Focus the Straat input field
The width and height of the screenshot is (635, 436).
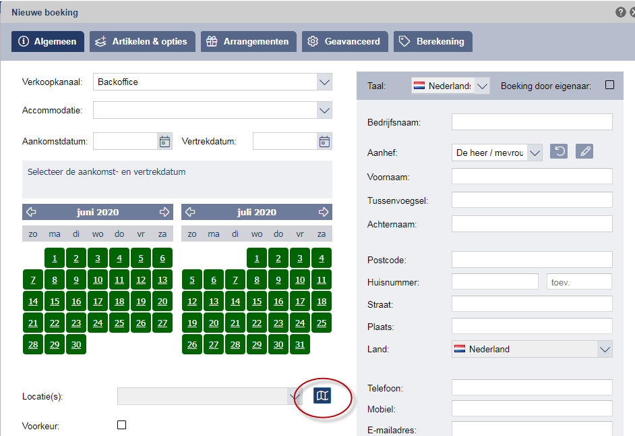pyautogui.click(x=532, y=304)
